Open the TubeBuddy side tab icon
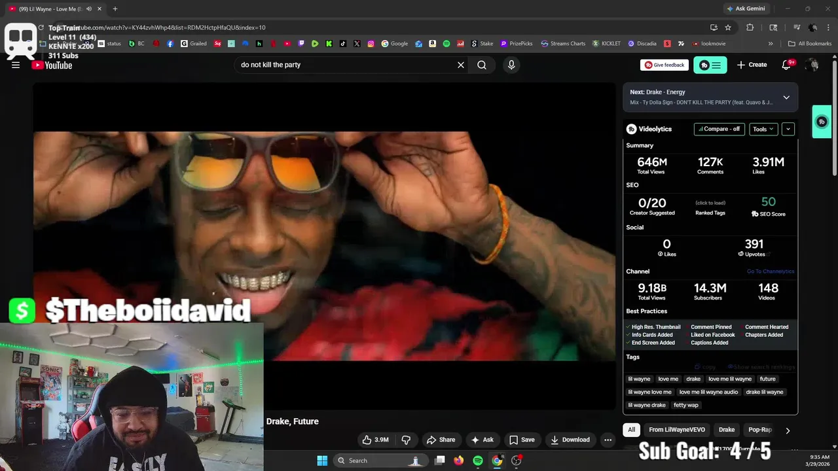Image resolution: width=838 pixels, height=471 pixels. 822,122
